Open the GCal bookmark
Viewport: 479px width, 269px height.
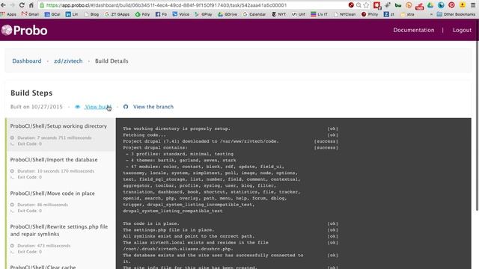(x=52, y=14)
